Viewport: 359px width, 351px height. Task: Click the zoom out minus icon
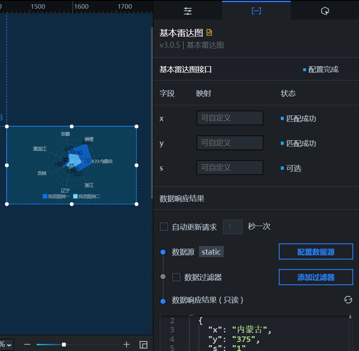point(27,344)
